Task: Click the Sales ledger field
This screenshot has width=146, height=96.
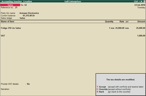Action: 22,18
